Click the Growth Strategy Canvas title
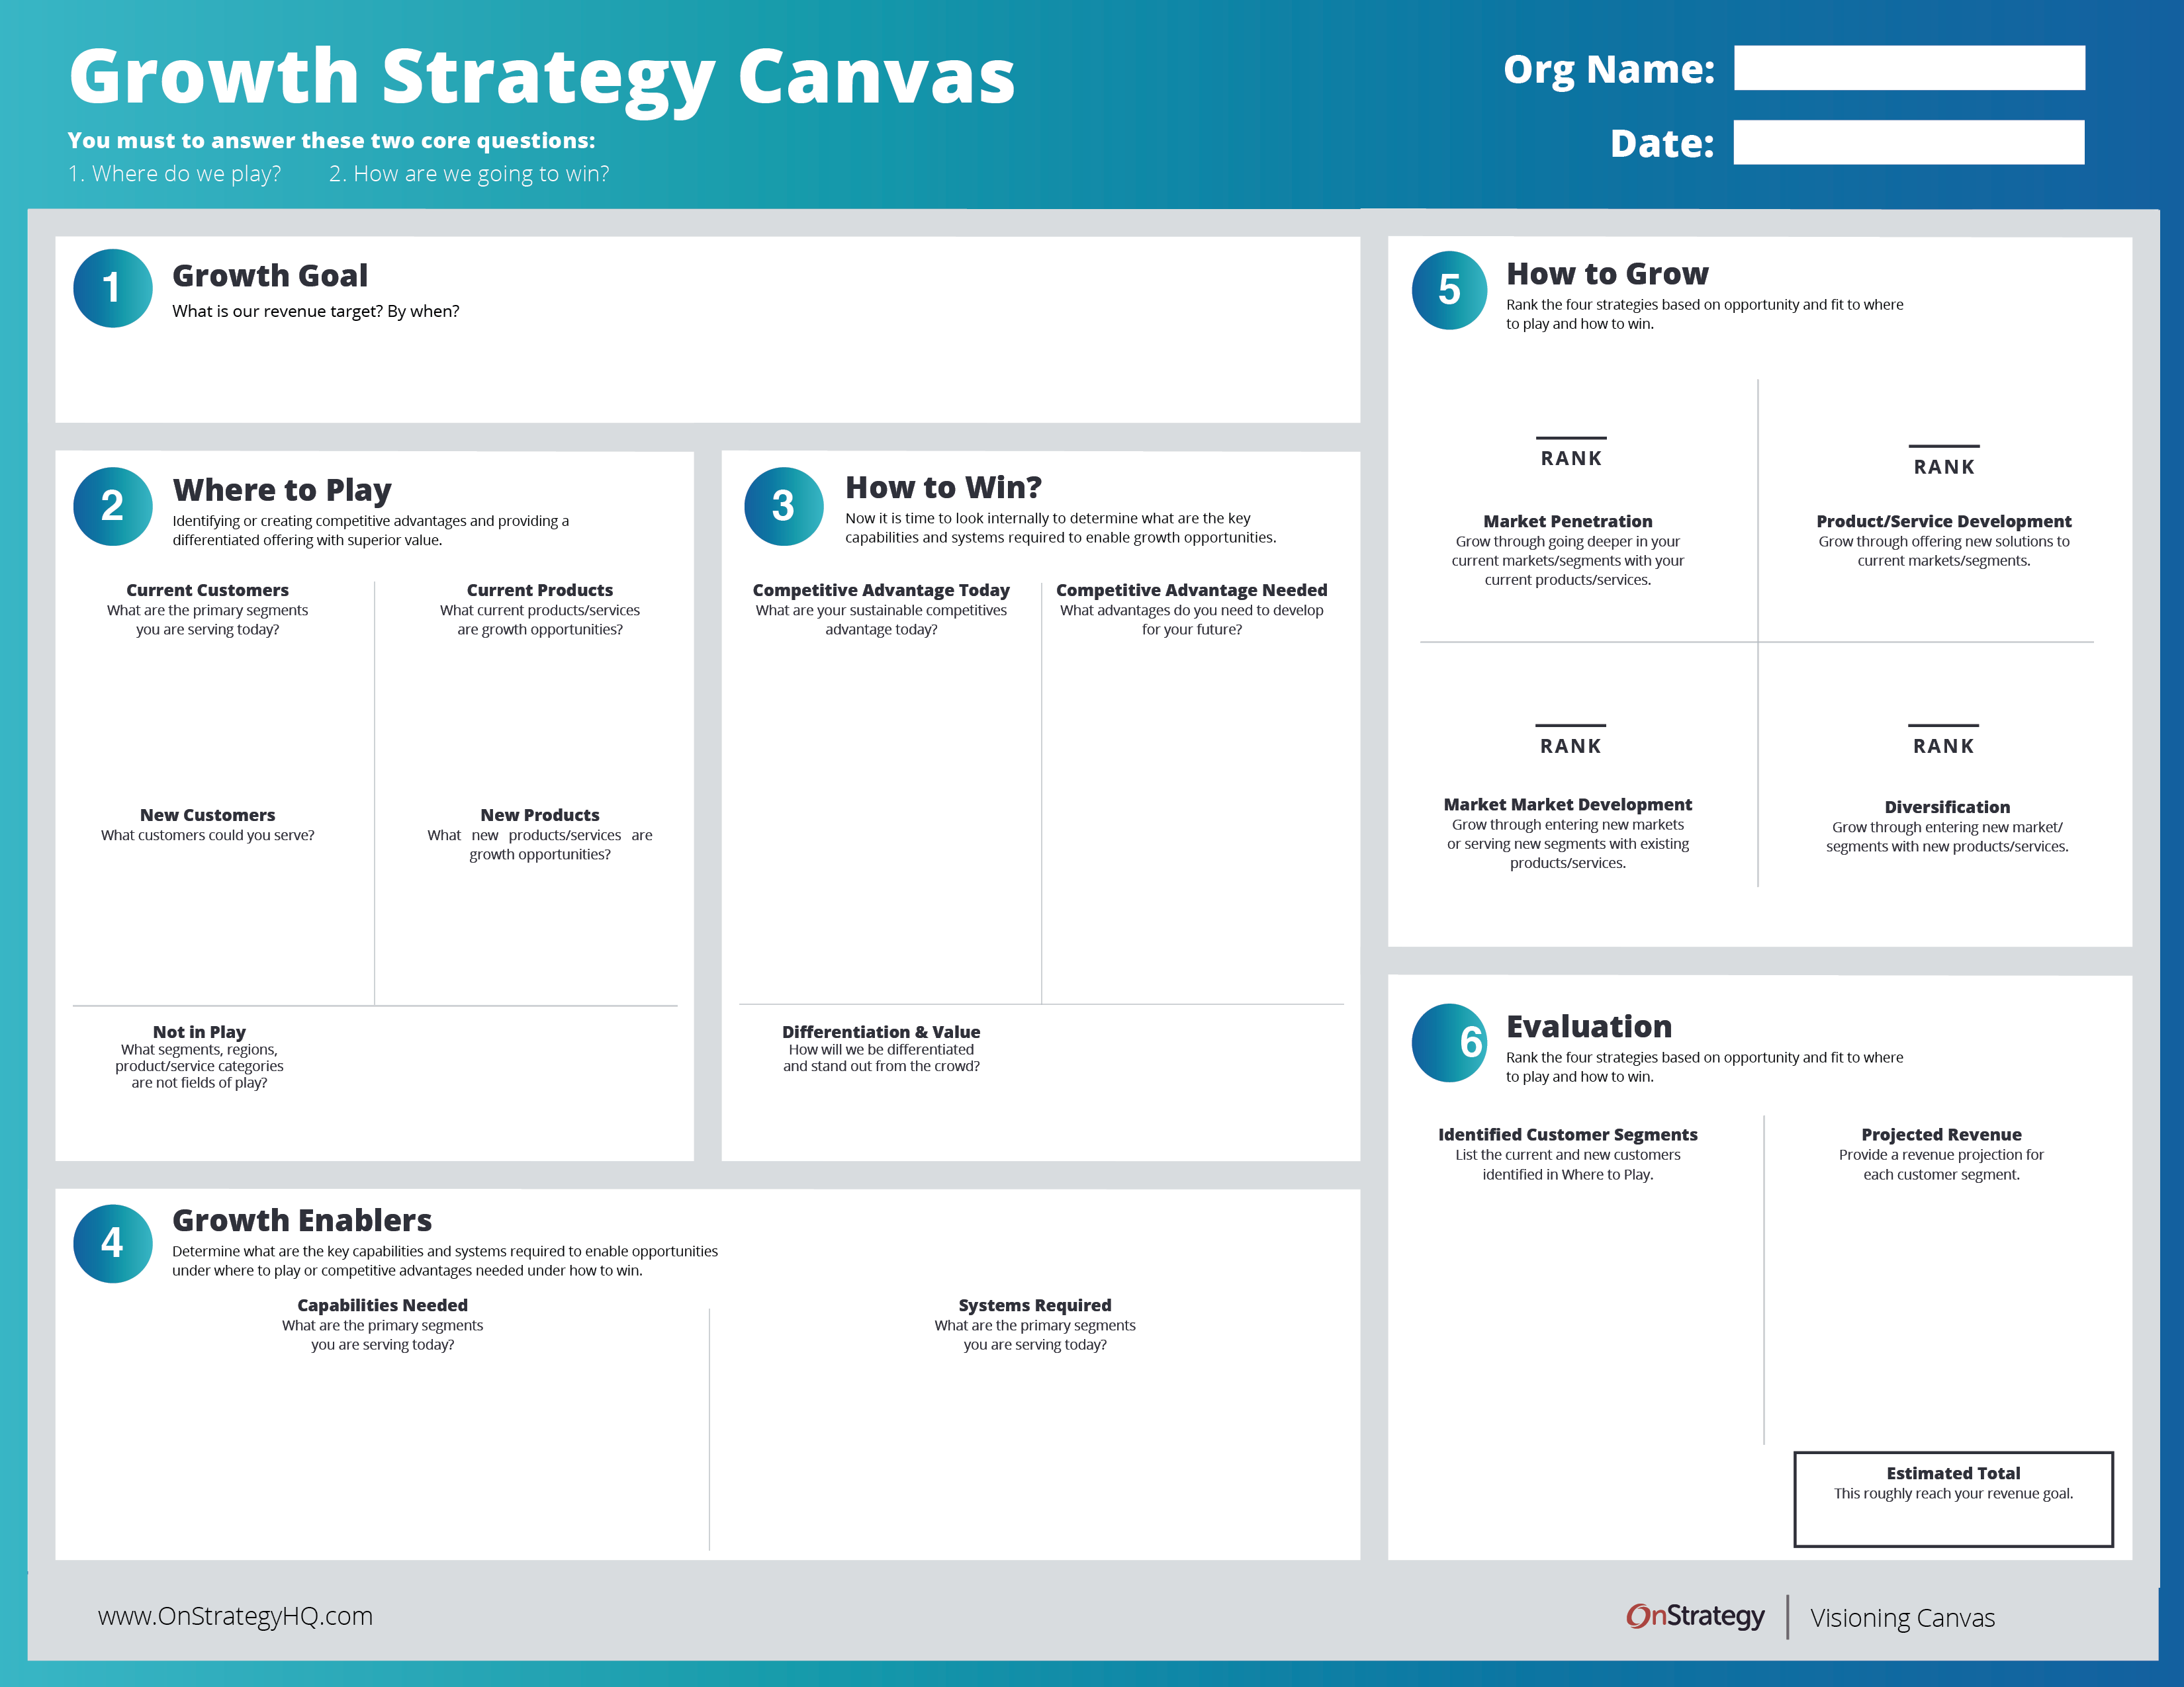2184x1687 pixels. 542,78
